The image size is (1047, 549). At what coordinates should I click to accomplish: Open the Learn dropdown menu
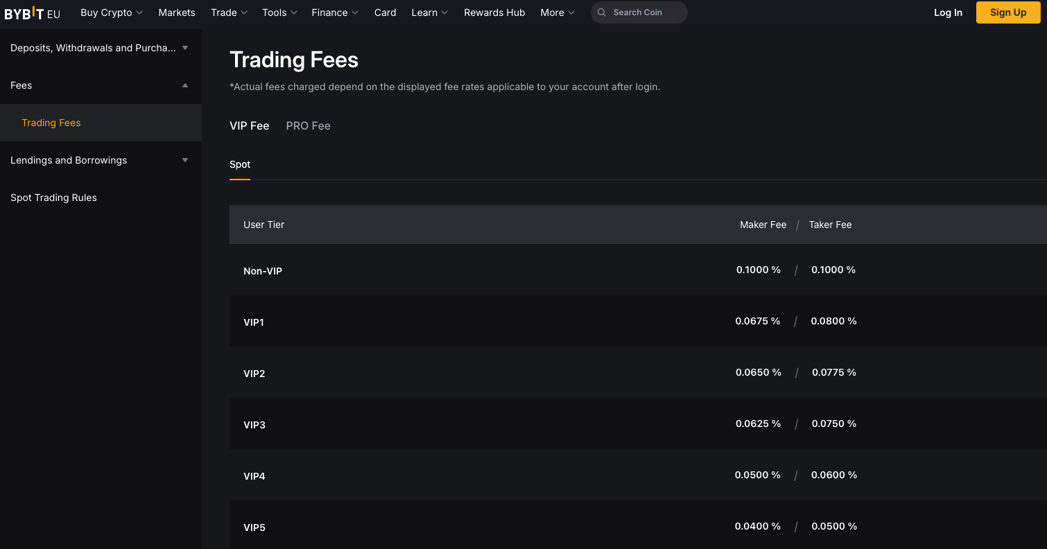429,12
